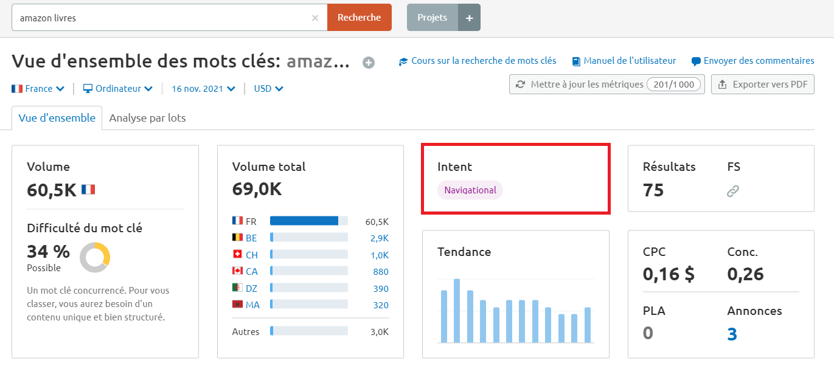
Task: Click the plus icon beside the keyword title
Action: (368, 61)
